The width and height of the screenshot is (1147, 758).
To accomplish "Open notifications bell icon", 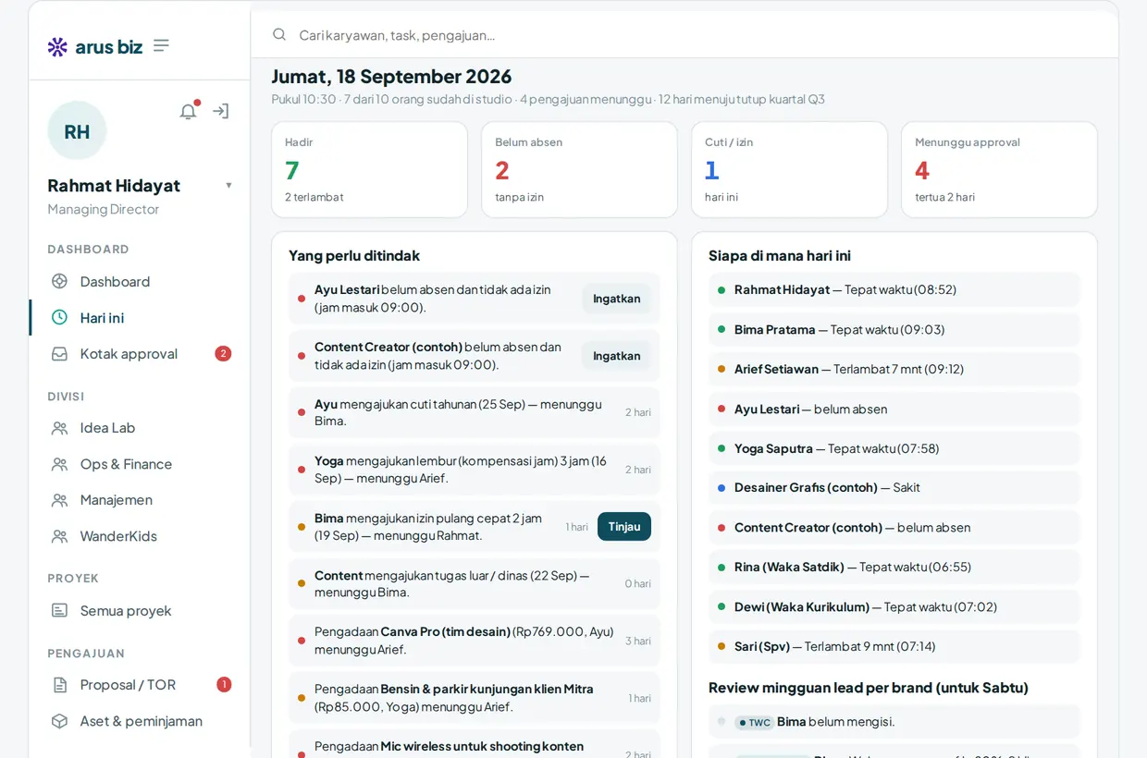I will tap(189, 111).
